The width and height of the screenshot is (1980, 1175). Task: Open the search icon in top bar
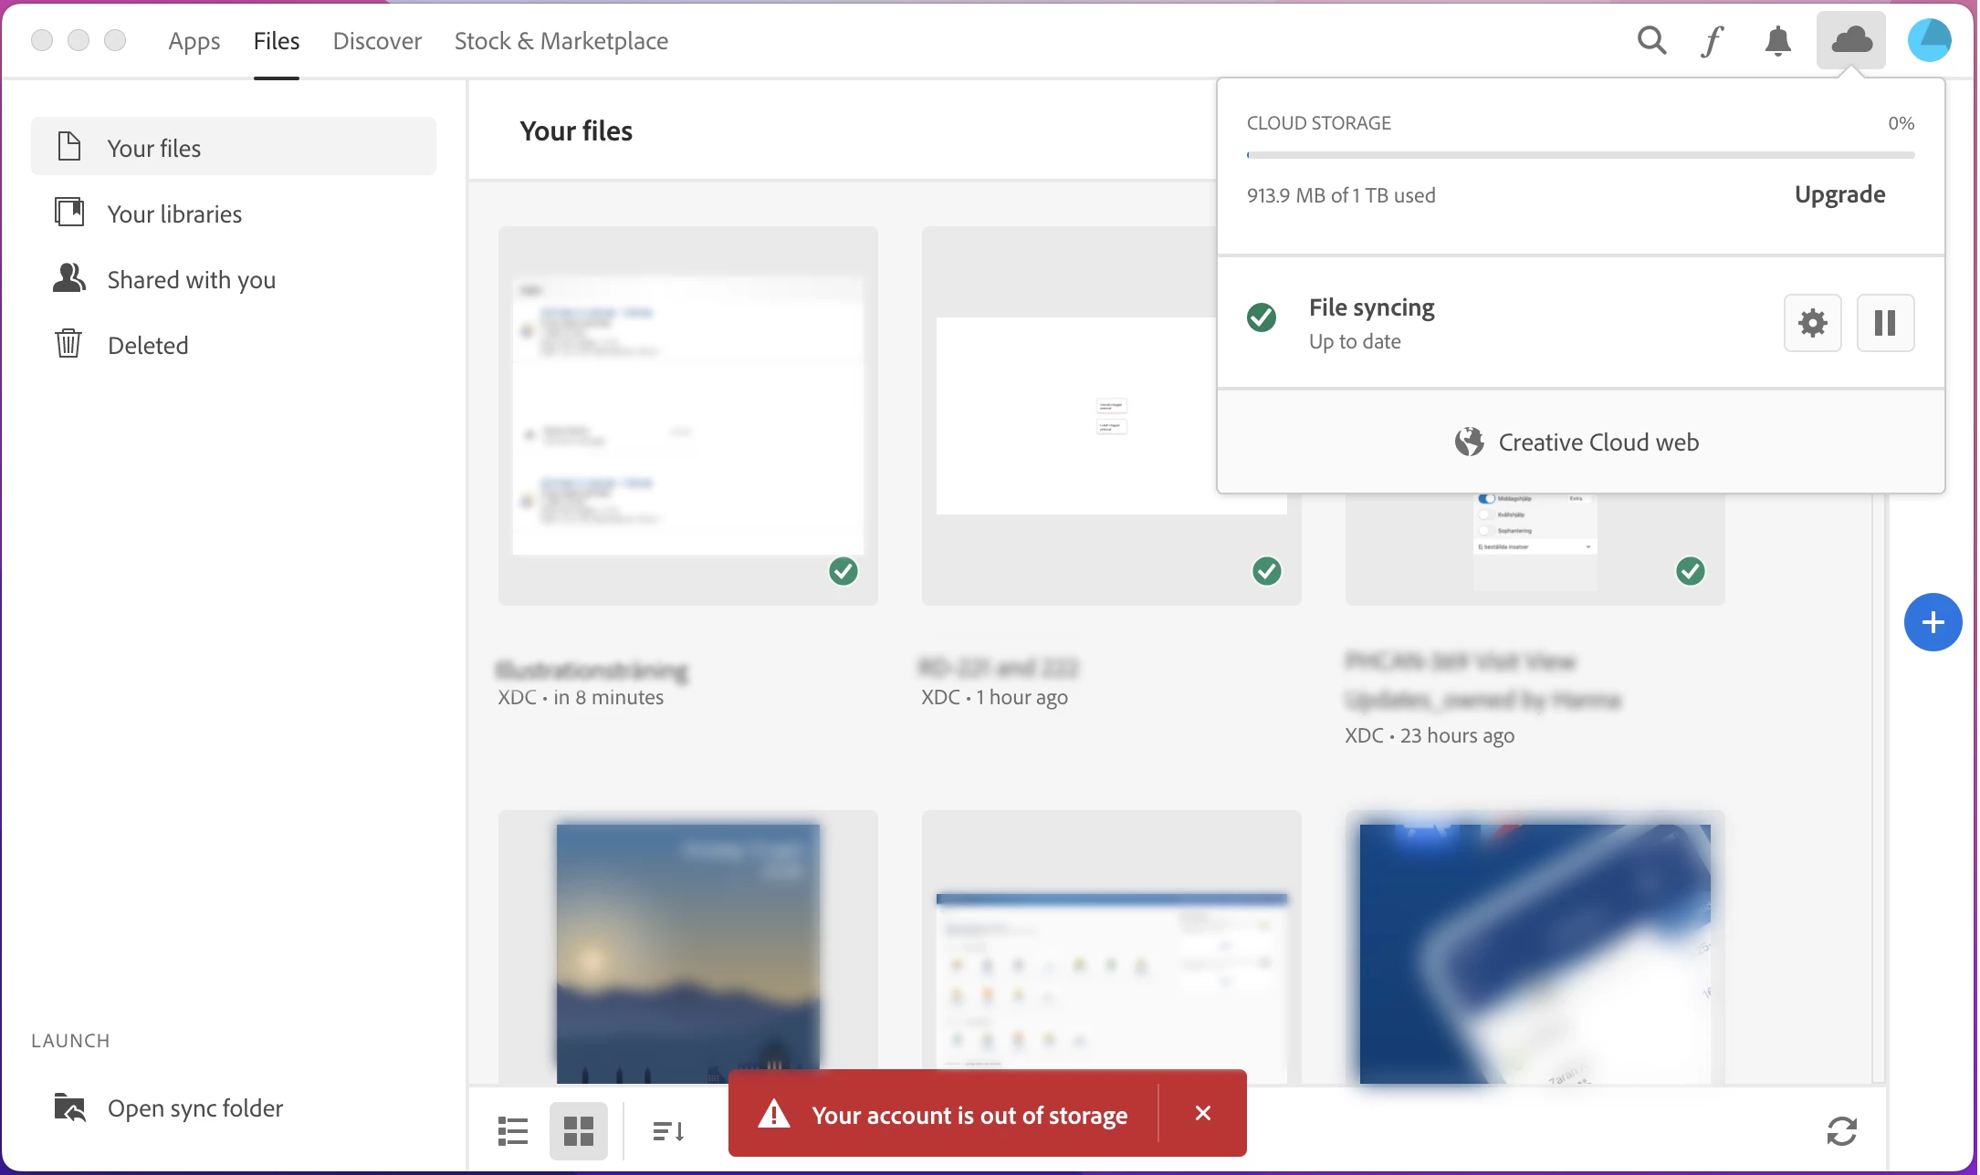(1651, 41)
